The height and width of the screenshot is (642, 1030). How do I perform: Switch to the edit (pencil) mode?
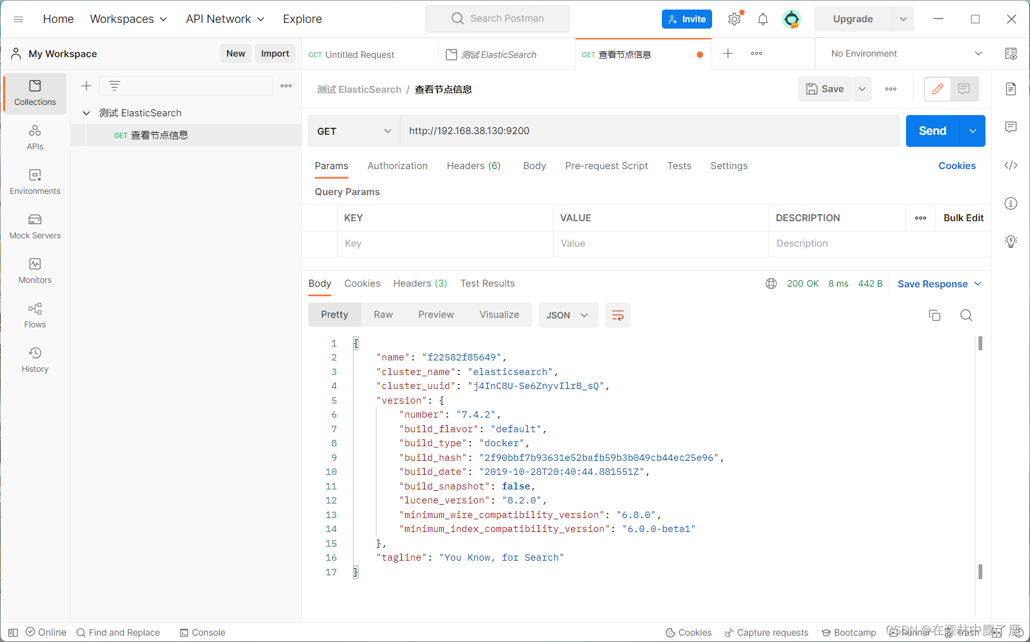click(x=938, y=89)
